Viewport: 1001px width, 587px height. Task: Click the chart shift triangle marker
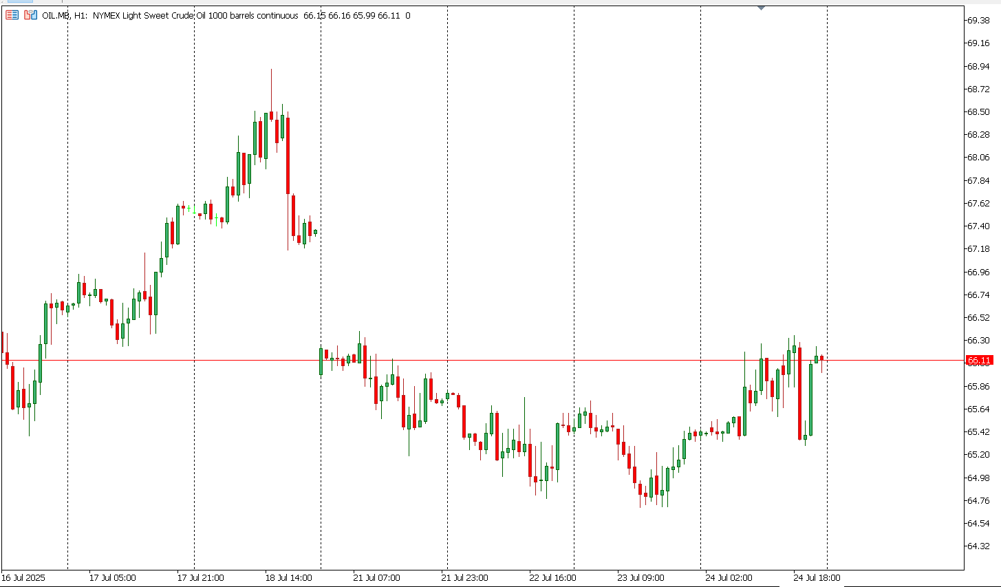point(761,8)
